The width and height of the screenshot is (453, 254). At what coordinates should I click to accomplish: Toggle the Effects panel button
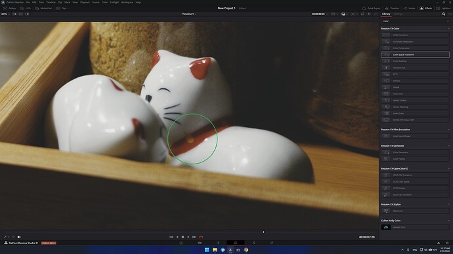coord(427,9)
